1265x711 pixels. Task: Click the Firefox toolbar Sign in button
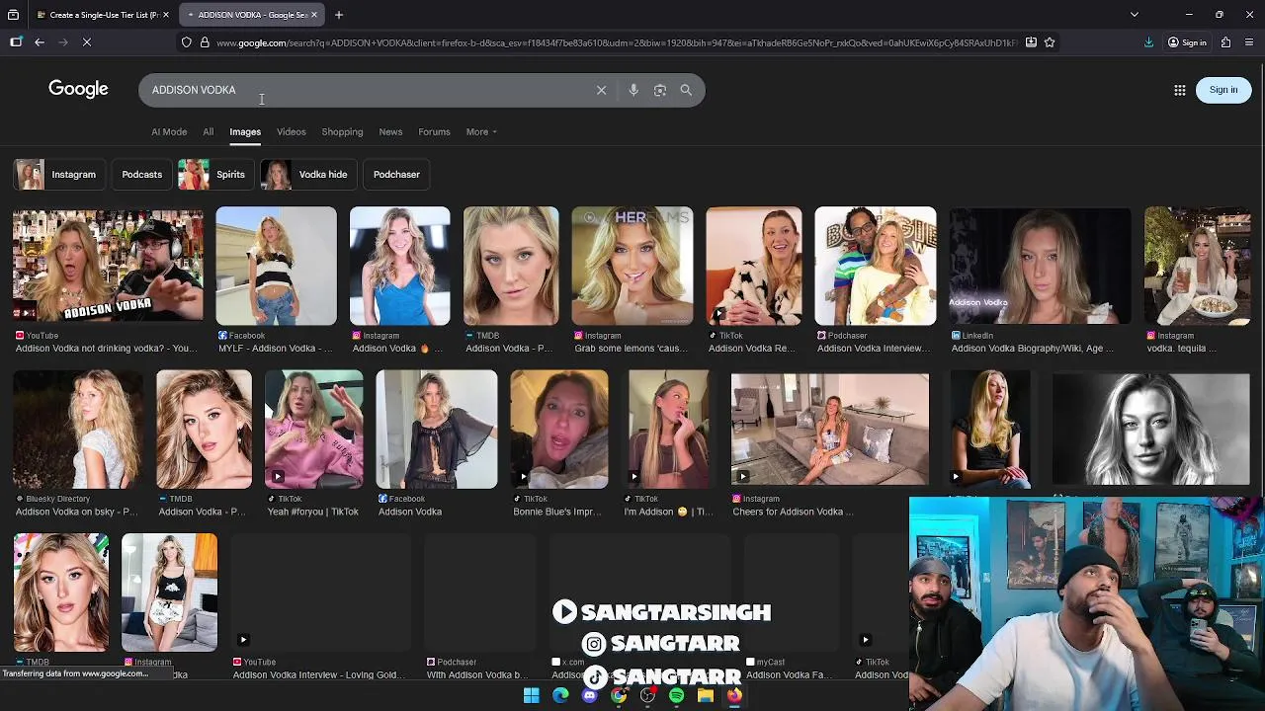pos(1187,42)
